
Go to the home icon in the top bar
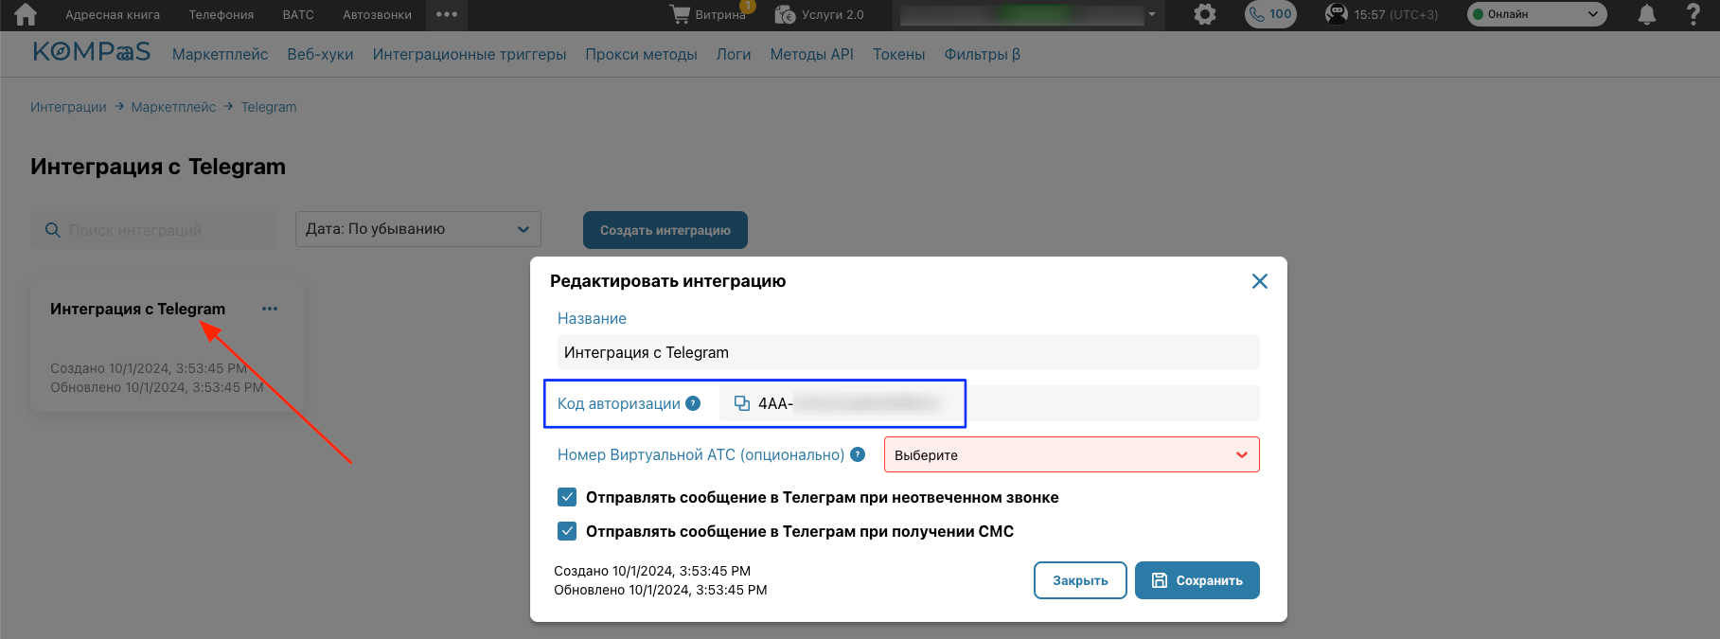point(26,14)
